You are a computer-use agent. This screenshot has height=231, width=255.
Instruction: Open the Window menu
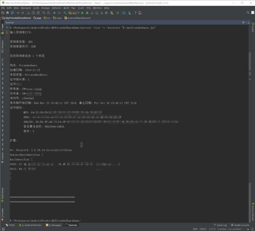[x=97, y=8]
